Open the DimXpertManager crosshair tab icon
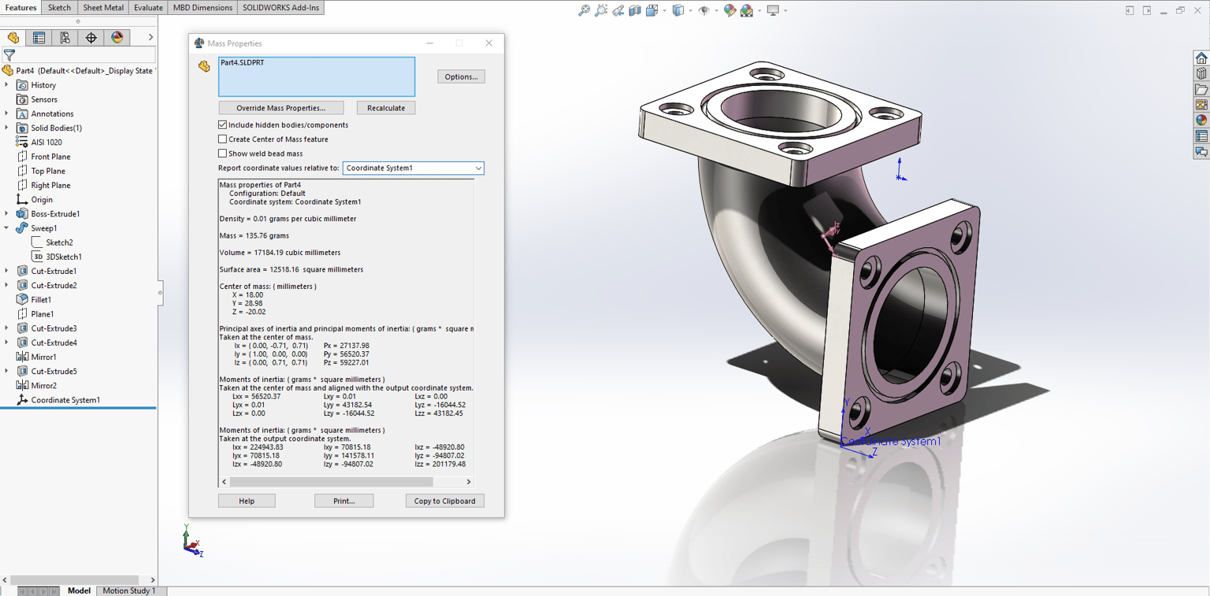Viewport: 1210px width, 596px height. (91, 37)
